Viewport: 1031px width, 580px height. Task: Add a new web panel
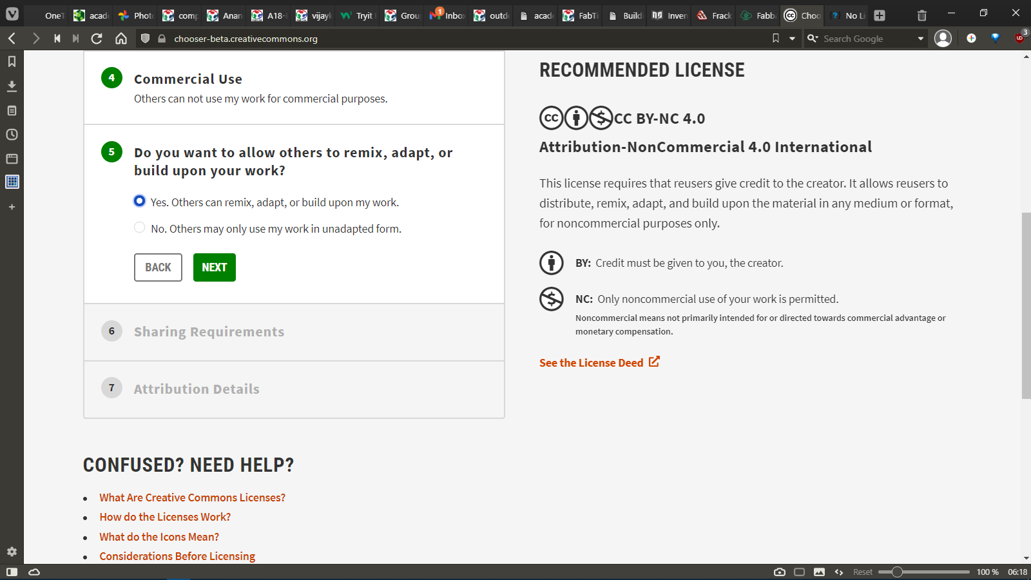[x=12, y=207]
